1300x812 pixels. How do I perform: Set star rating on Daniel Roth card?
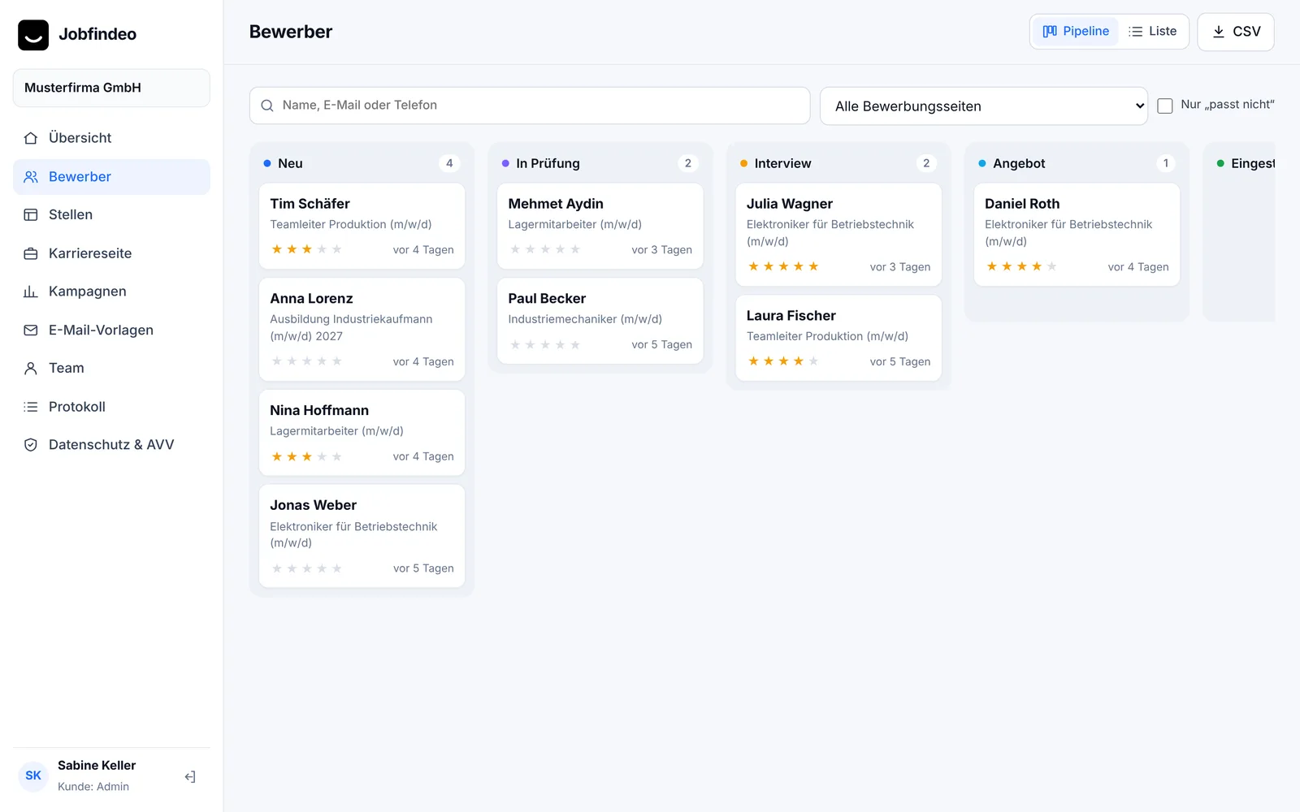pyautogui.click(x=1021, y=266)
